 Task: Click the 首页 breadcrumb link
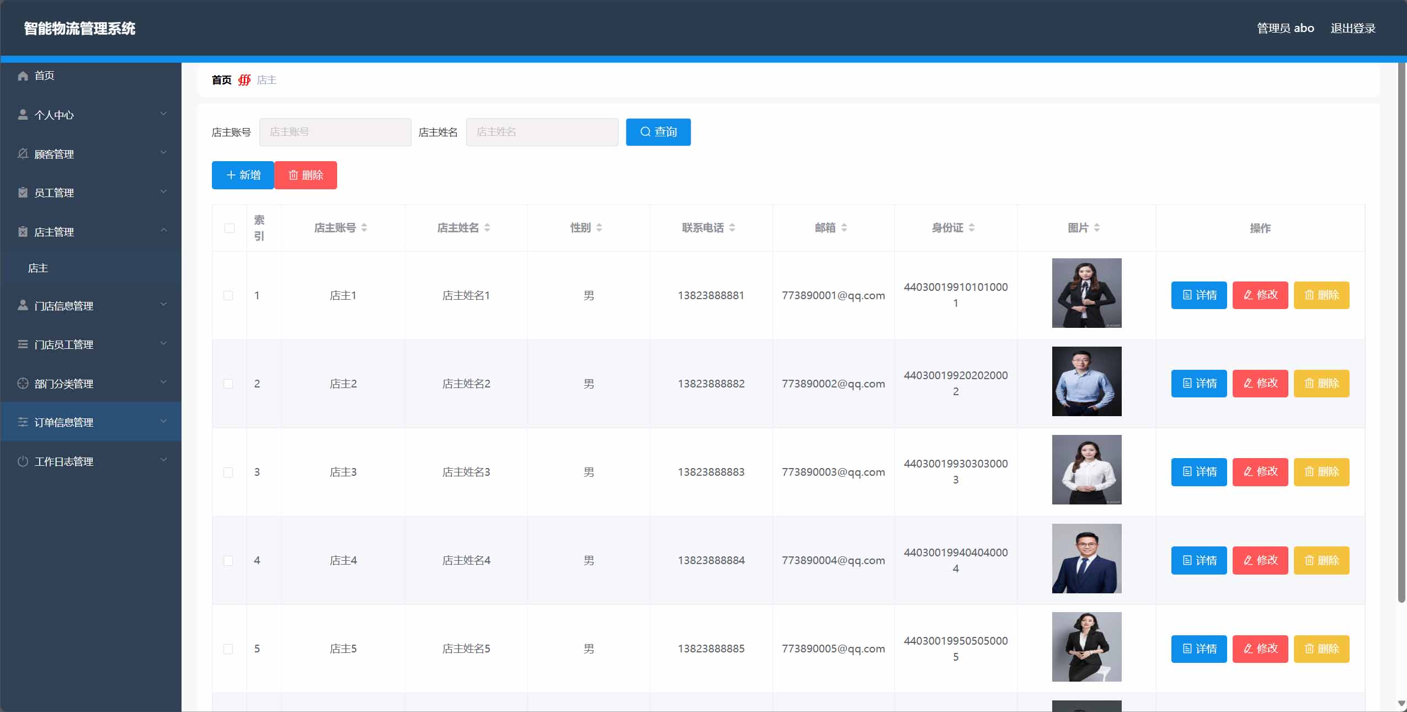click(x=222, y=80)
